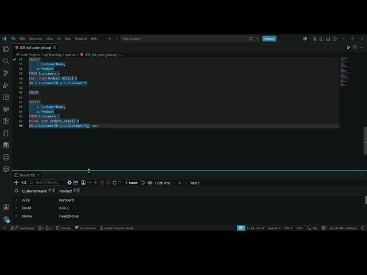This screenshot has width=367, height=275.
Task: Open result panel more options ellipsis
Action: pos(361,175)
